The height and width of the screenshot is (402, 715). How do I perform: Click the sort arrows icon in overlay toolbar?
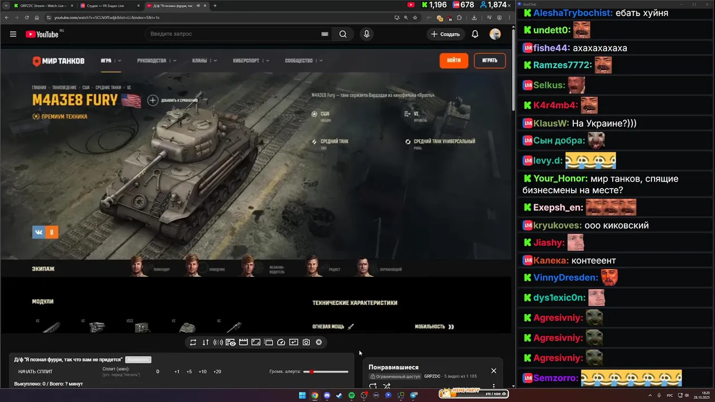click(206, 342)
